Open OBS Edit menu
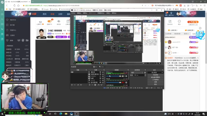 point(79,13)
